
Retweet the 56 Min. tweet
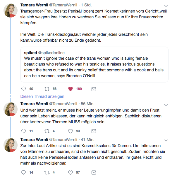coord(47,131)
